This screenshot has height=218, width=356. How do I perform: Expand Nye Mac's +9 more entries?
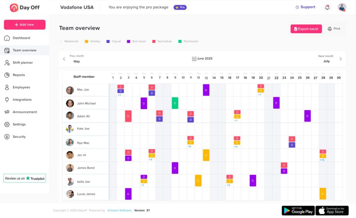(189, 146)
